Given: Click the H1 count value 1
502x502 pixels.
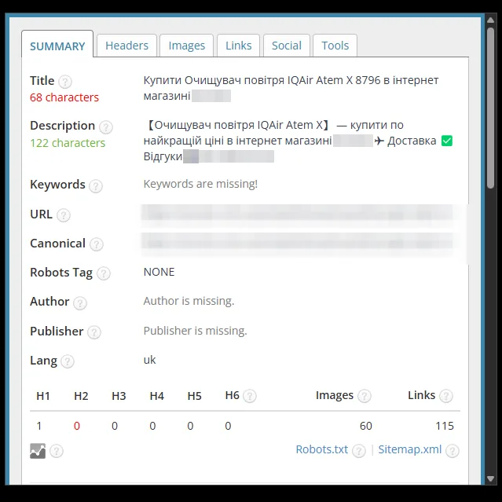Looking at the screenshot, I should point(39,426).
